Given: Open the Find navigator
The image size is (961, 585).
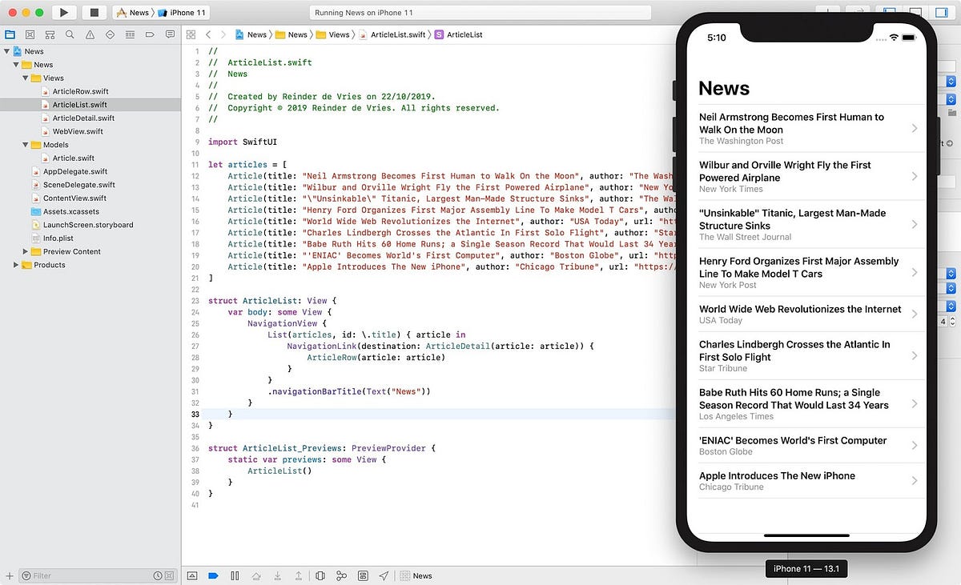Looking at the screenshot, I should point(70,34).
